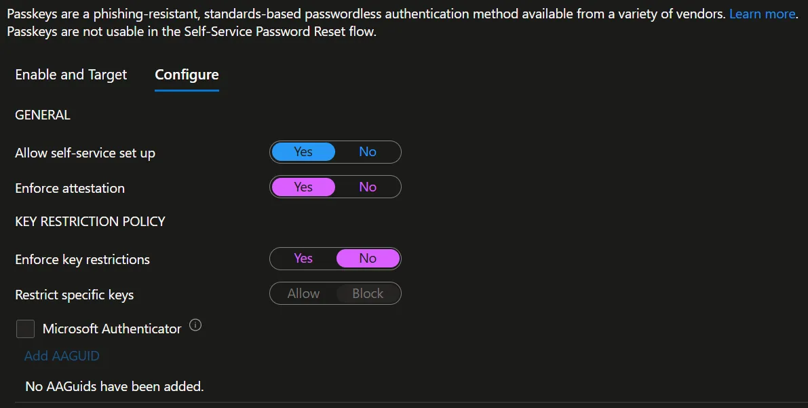This screenshot has height=408, width=808.
Task: Enable Enforce key restrictions
Action: pyautogui.click(x=303, y=259)
